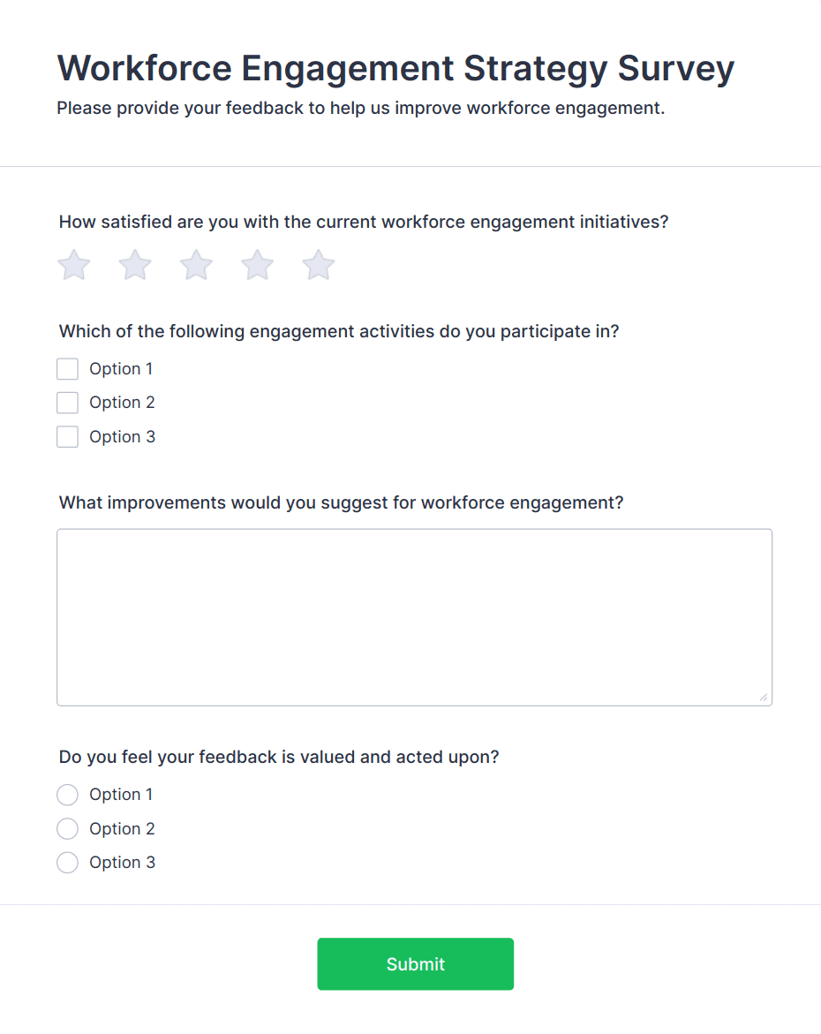
Task: Select the second star rating
Action: (x=134, y=264)
